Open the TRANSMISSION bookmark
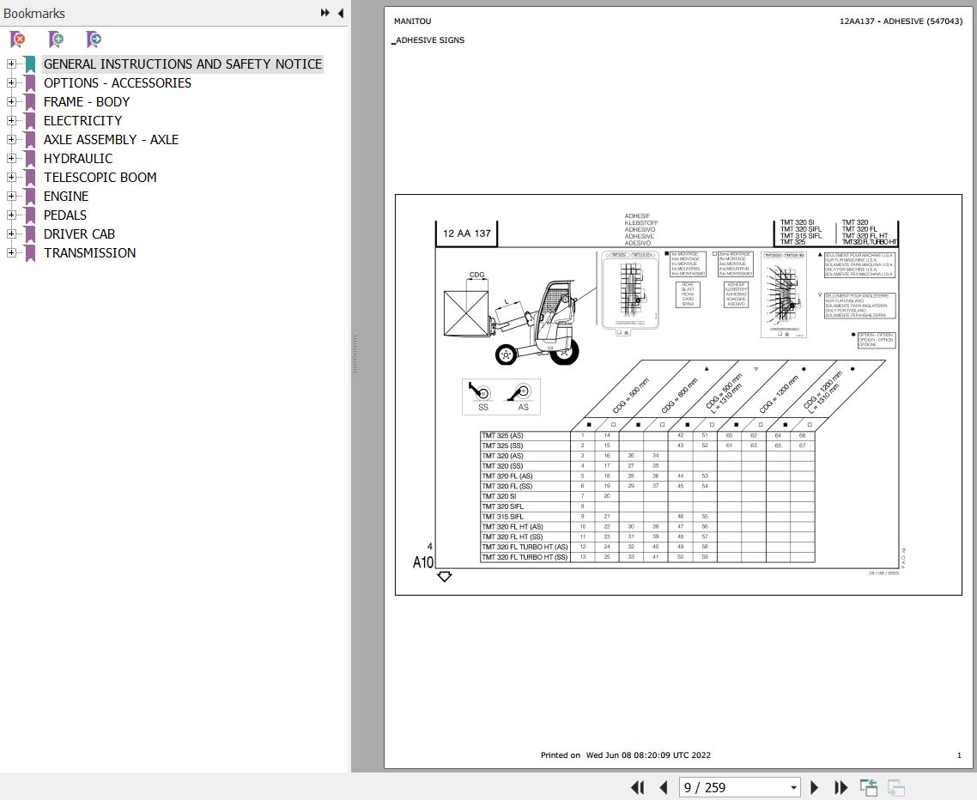The image size is (977, 800). coord(90,253)
